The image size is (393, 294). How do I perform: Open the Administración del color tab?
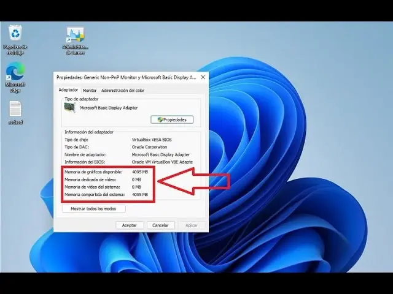coord(123,91)
